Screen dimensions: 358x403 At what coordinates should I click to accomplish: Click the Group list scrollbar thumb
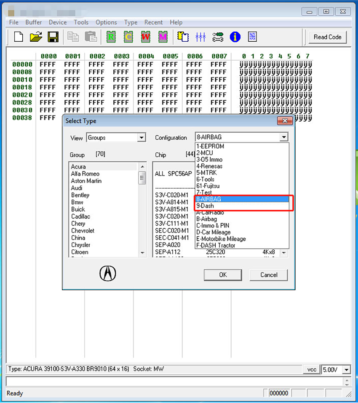142,178
